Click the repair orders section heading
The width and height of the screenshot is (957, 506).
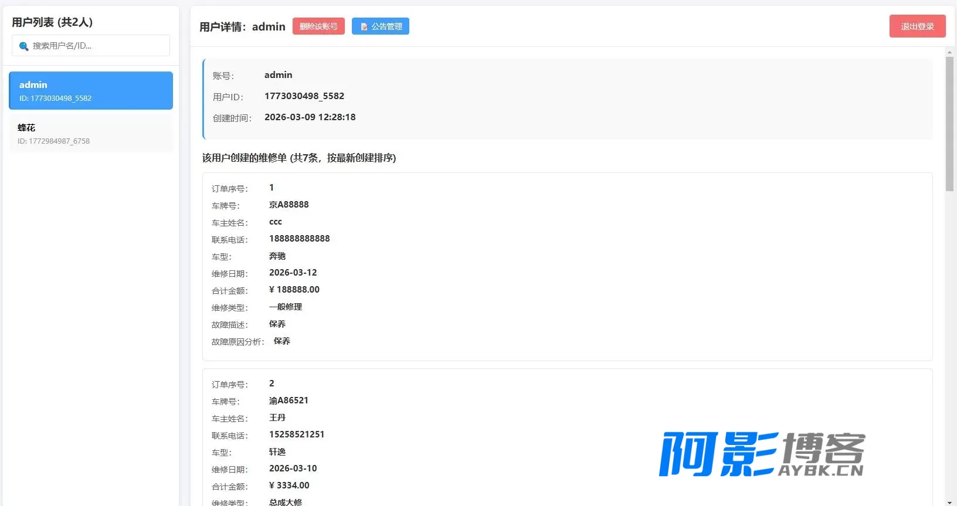(299, 158)
